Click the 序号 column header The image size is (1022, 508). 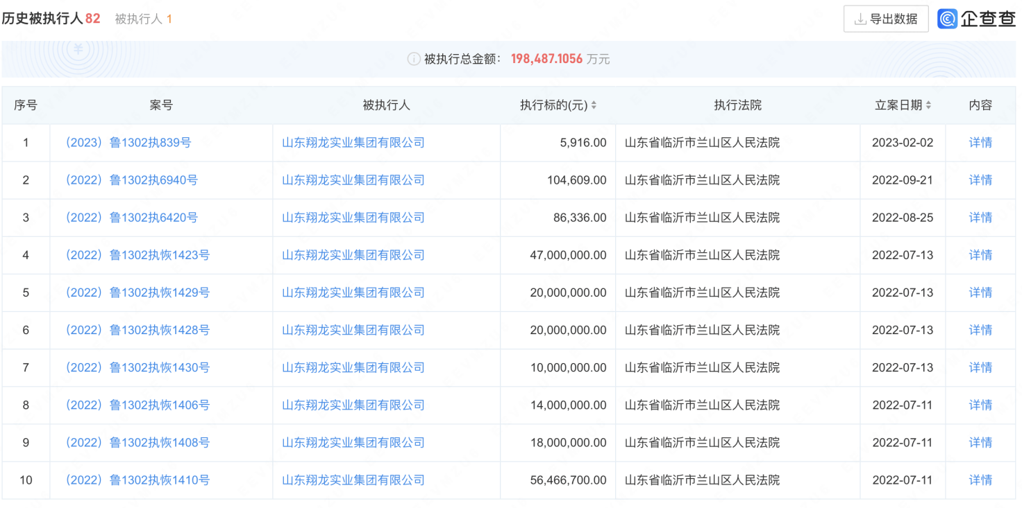pyautogui.click(x=26, y=105)
